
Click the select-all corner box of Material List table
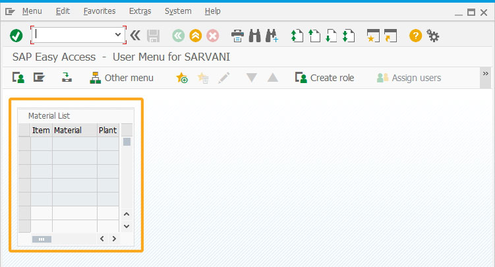[x=24, y=130]
